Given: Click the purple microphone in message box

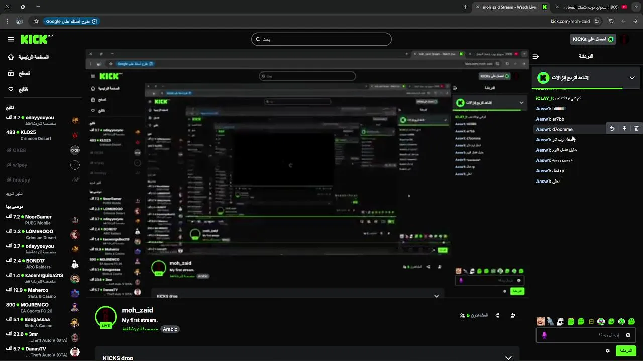Looking at the screenshot, I should tap(544, 335).
